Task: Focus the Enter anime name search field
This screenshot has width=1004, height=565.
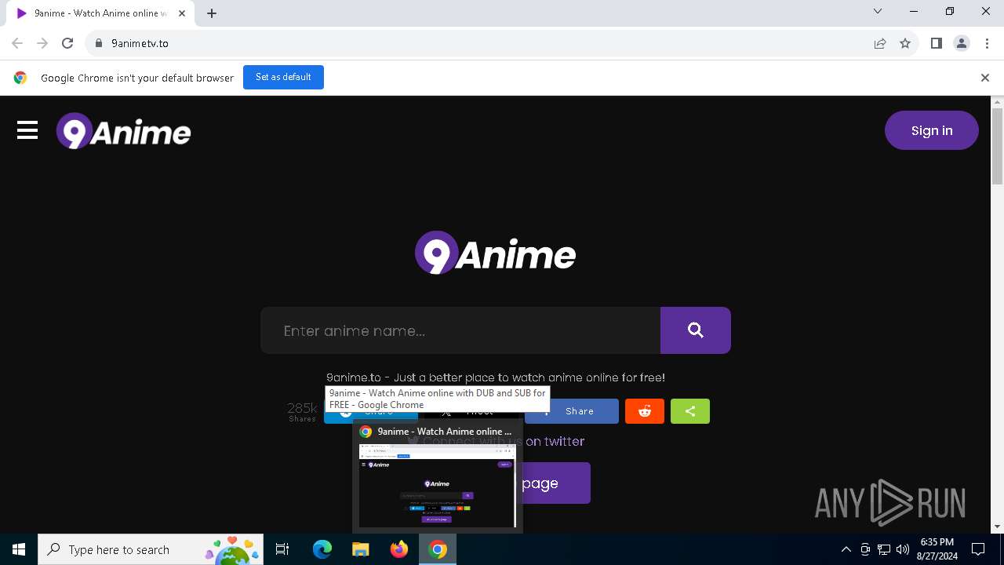Action: click(x=460, y=330)
